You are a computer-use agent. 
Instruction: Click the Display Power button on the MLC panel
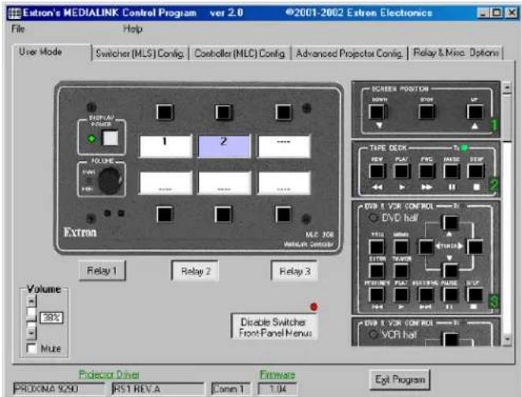click(x=110, y=138)
